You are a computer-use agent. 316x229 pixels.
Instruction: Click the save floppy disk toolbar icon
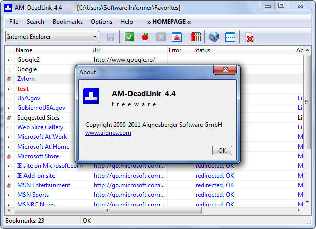pos(110,37)
